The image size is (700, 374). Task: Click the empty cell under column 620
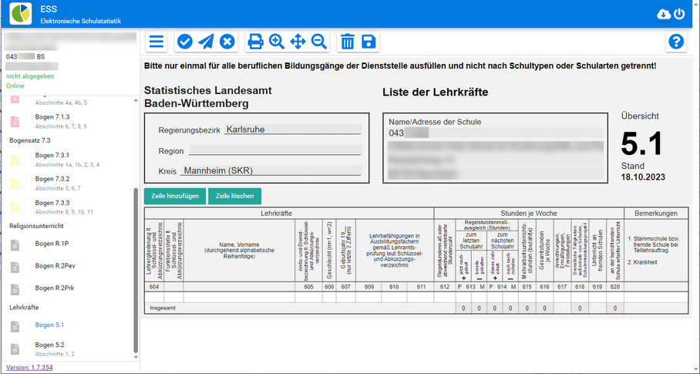pos(615,297)
